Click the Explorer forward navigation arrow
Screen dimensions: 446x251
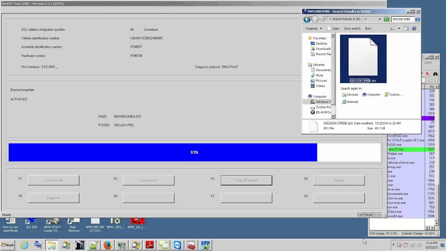click(315, 20)
